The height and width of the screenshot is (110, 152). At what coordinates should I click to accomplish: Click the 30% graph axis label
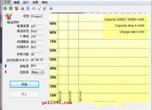(x=53, y=77)
